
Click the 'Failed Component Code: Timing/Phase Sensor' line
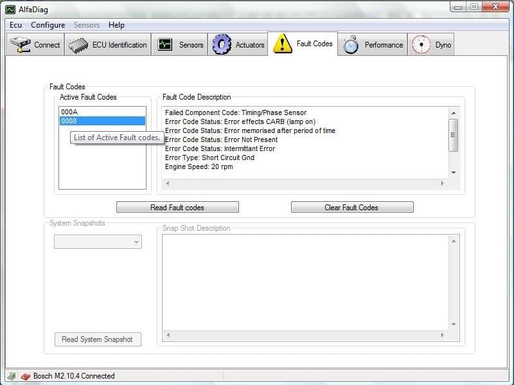[236, 112]
